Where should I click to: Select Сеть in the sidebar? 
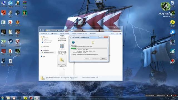(x=43, y=56)
